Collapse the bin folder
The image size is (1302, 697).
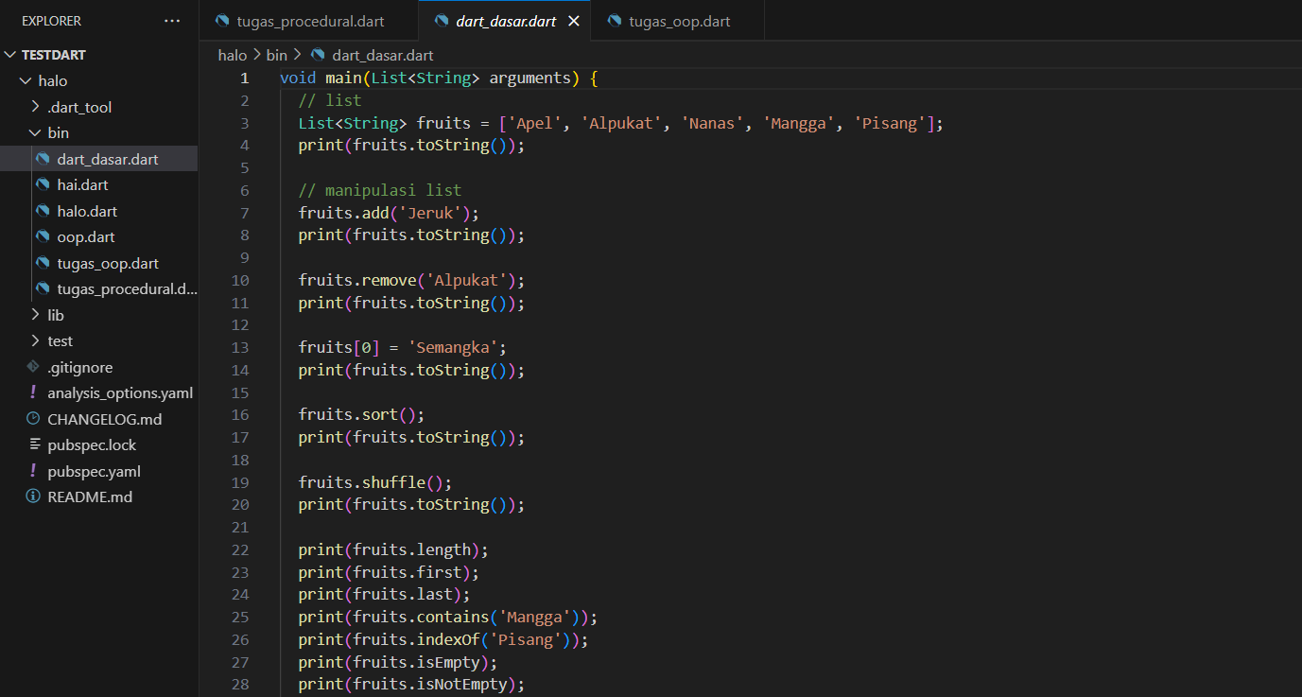(x=36, y=133)
